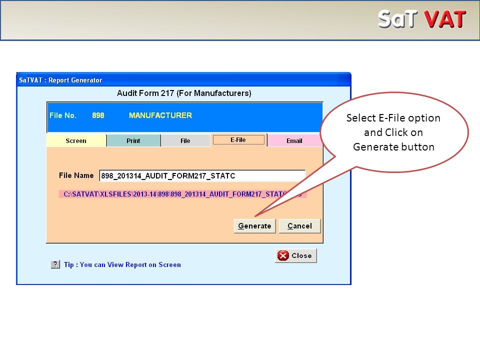Click the Cancel button
This screenshot has width=480, height=360.
pyautogui.click(x=299, y=226)
